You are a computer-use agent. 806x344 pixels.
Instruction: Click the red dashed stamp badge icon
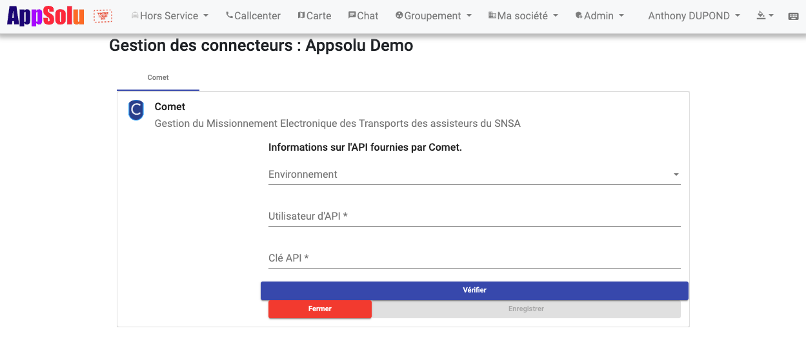(x=103, y=16)
